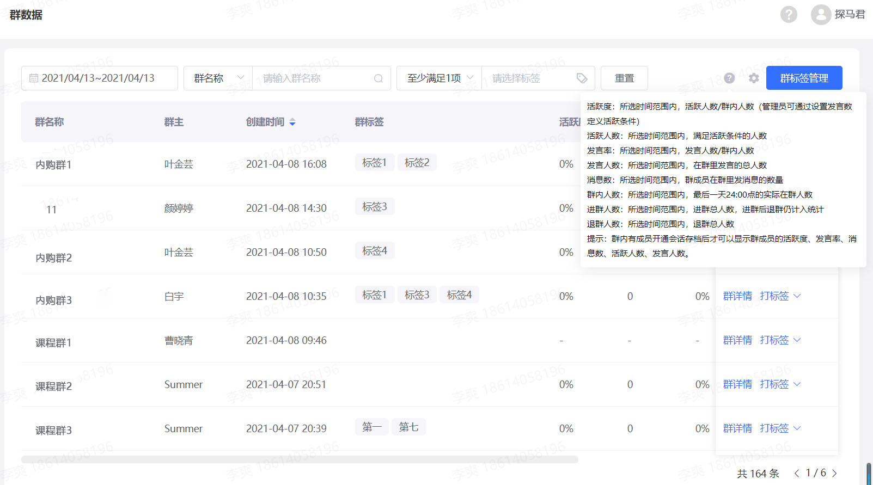Click the vertical page scrollbar thumb

(x=869, y=474)
